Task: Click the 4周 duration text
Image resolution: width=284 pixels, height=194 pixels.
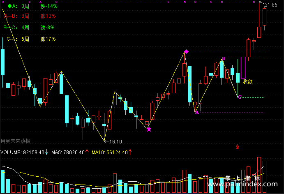Action: click(x=25, y=28)
